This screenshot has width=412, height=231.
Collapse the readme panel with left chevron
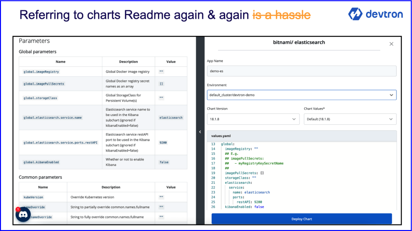pos(200,132)
